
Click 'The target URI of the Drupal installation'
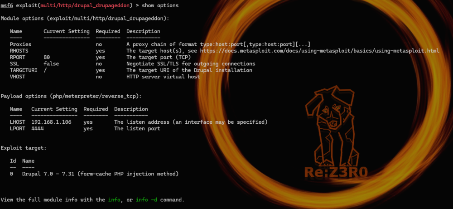[189, 70]
